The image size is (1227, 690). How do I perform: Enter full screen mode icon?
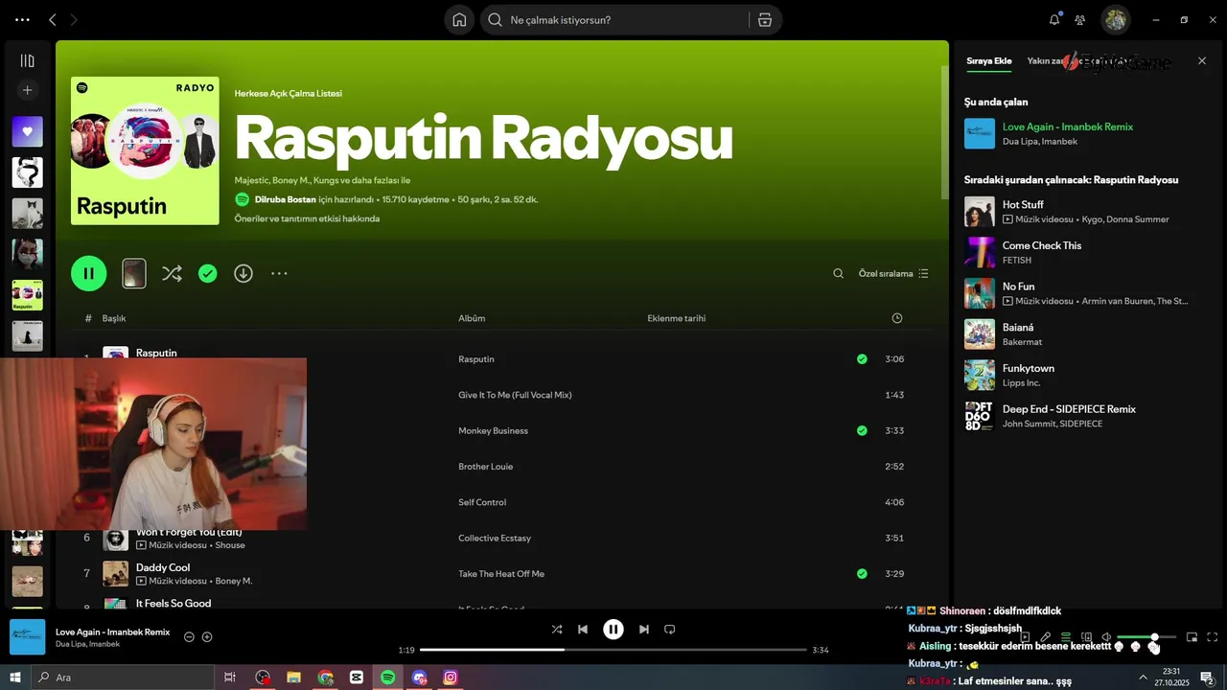1213,637
